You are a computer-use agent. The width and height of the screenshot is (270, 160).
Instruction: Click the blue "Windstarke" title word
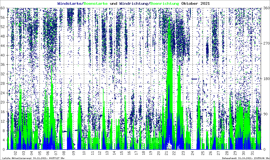tap(69, 3)
